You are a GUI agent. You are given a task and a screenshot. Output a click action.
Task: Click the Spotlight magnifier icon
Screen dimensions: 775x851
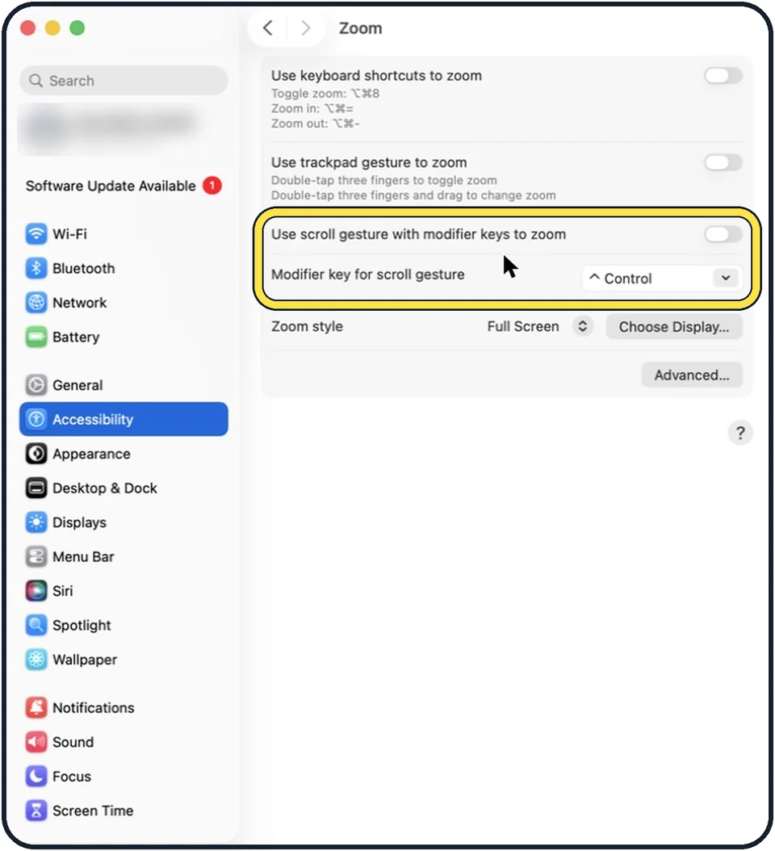(x=36, y=625)
